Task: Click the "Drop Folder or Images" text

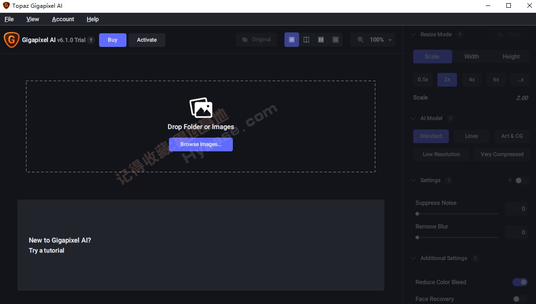Action: (x=201, y=127)
